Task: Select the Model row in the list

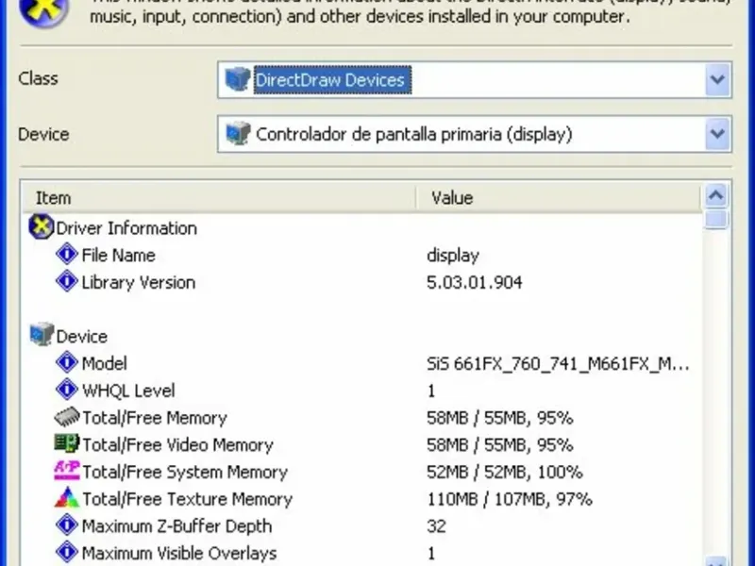Action: (x=105, y=363)
